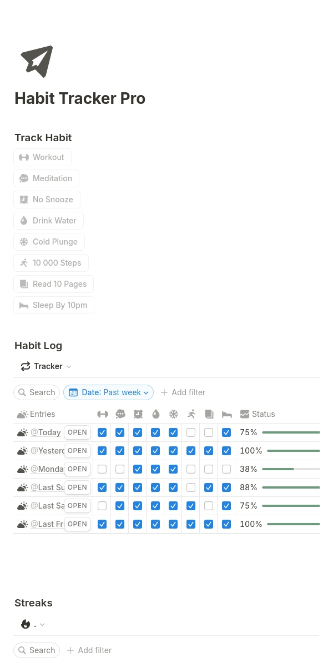The image size is (333, 667).
Task: Click the paper plane page icon
Action: coord(37,61)
